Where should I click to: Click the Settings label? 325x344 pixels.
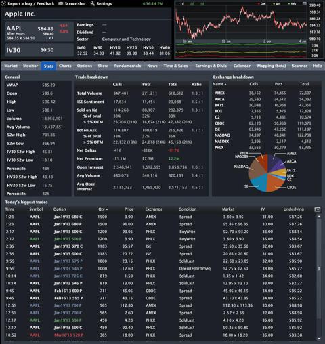tap(104, 3)
